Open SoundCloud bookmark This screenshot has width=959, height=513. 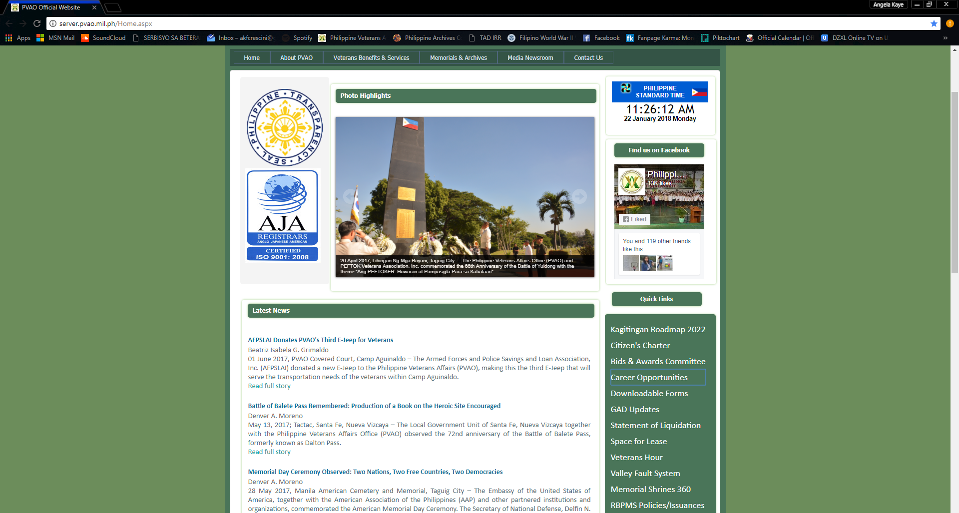(x=103, y=38)
